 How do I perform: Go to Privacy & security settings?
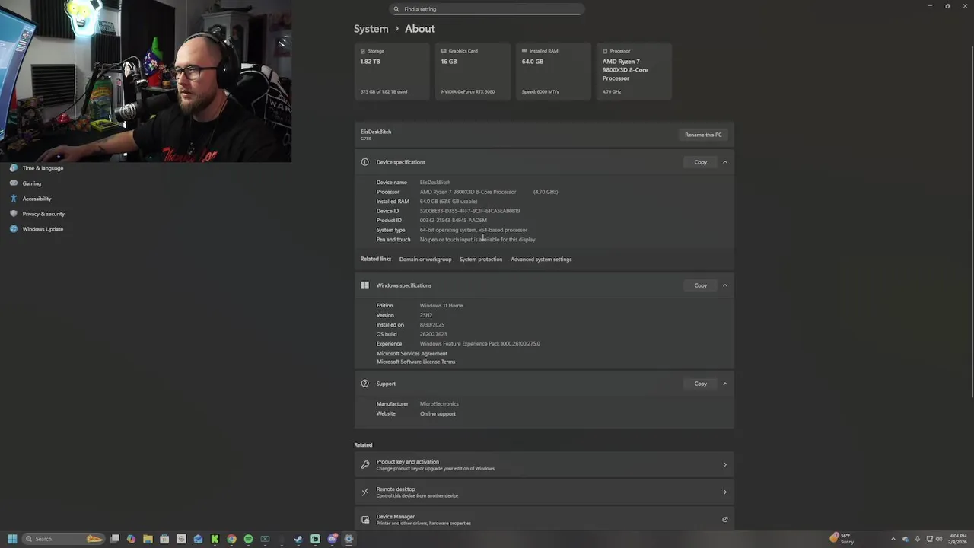(x=43, y=214)
